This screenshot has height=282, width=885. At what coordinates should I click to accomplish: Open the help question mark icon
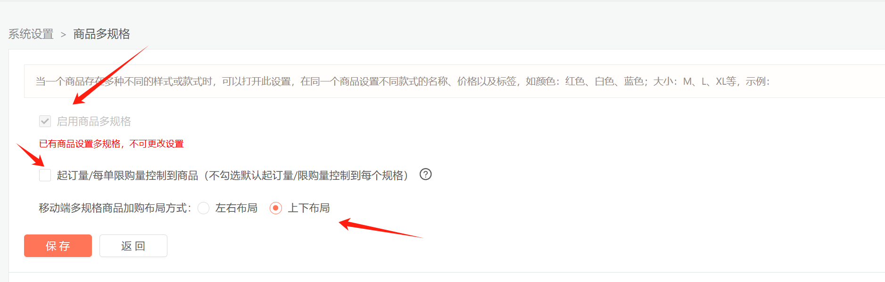click(426, 175)
